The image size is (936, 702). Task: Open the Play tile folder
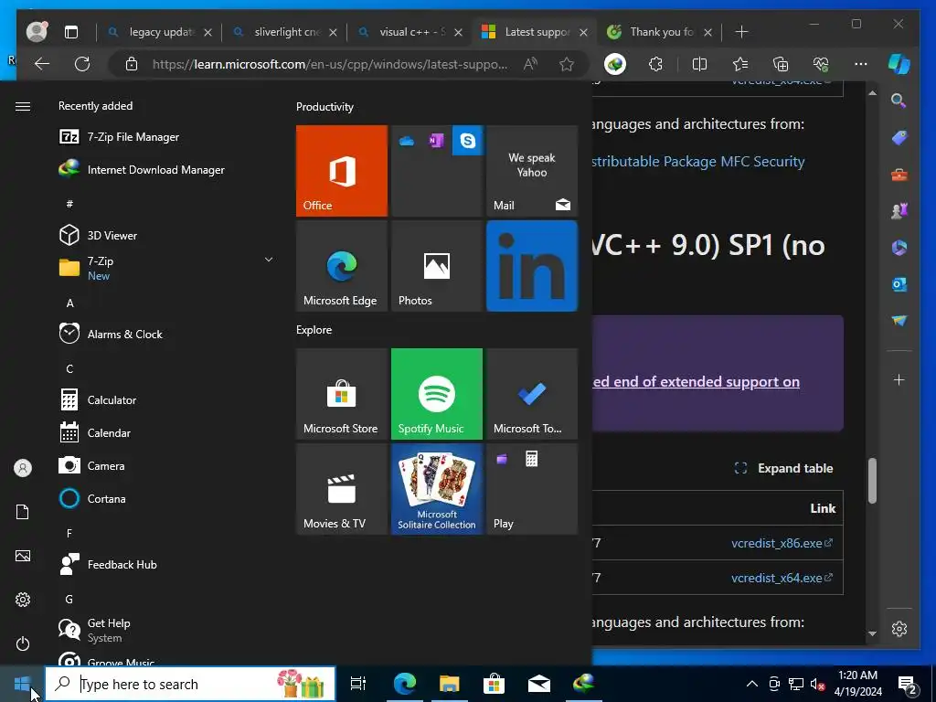tap(532, 489)
